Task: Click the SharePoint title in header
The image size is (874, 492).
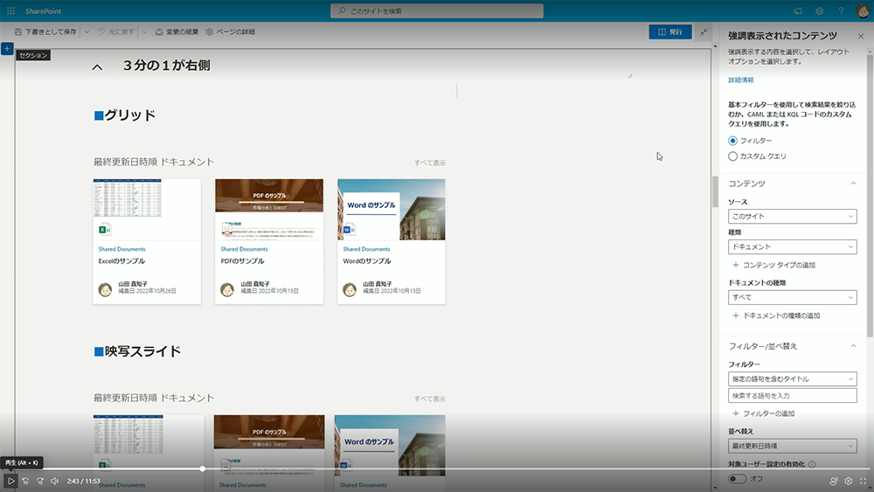Action: tap(43, 11)
